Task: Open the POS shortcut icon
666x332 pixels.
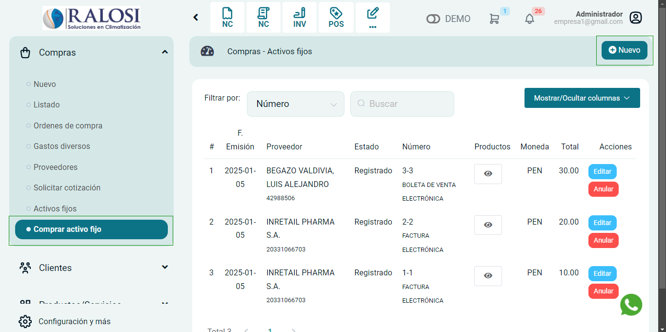Action: pyautogui.click(x=336, y=18)
